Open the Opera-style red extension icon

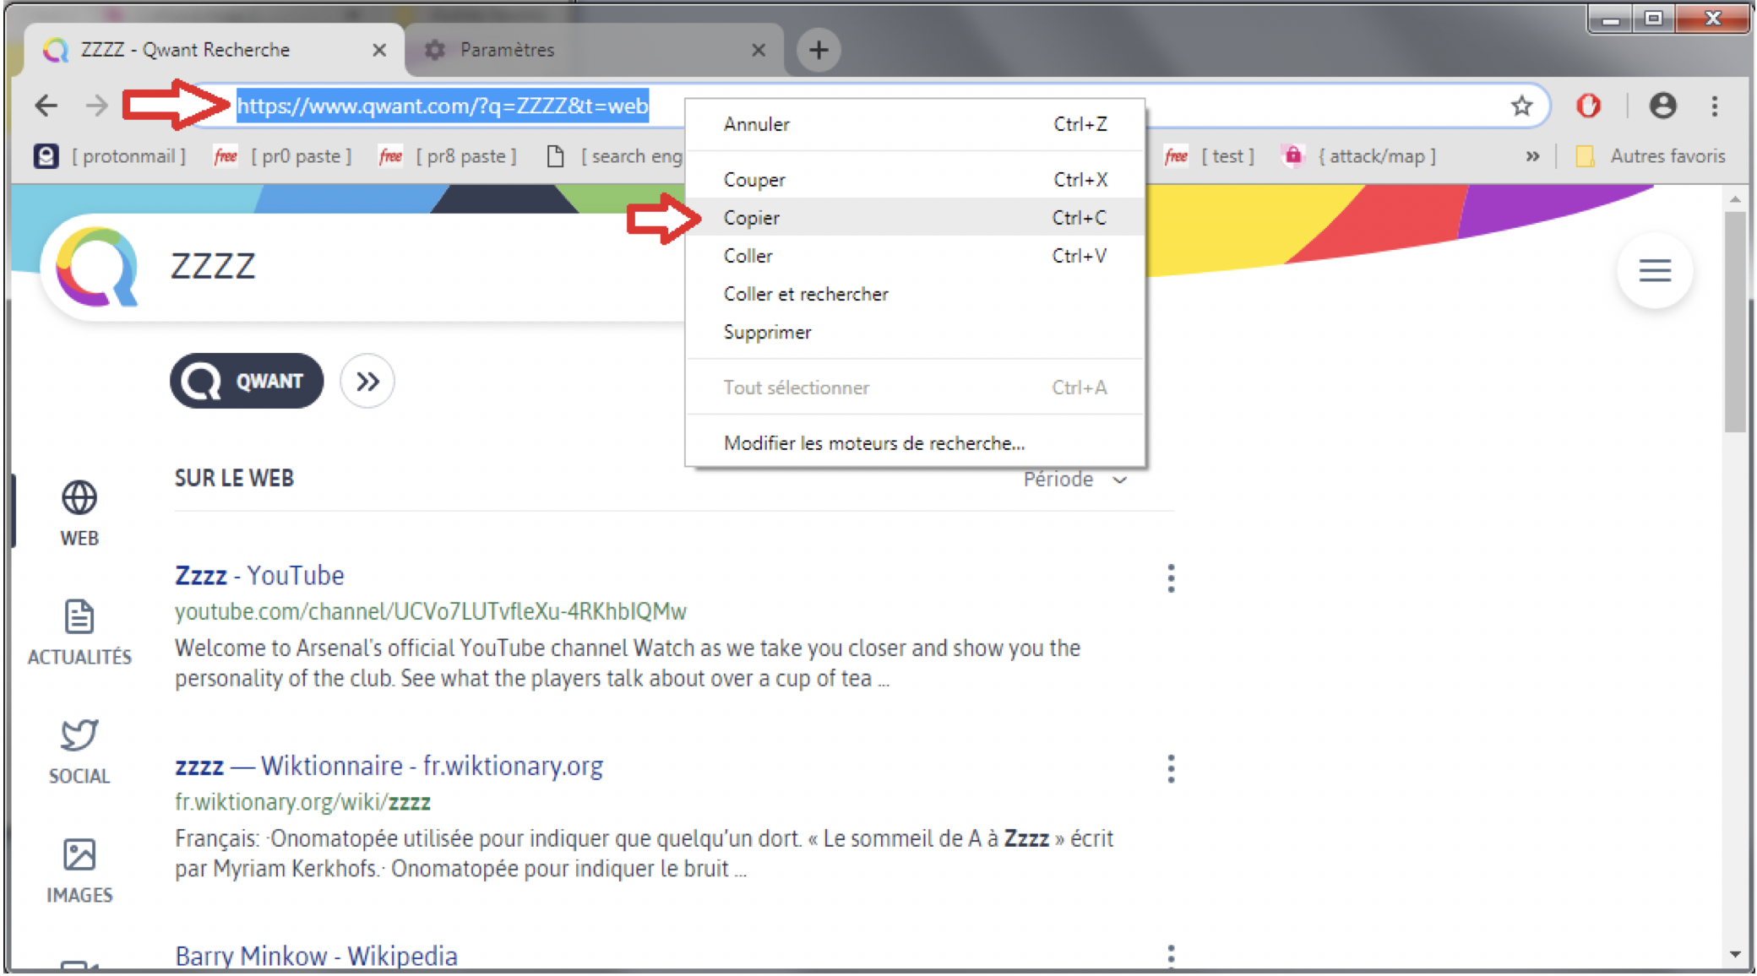[1588, 106]
